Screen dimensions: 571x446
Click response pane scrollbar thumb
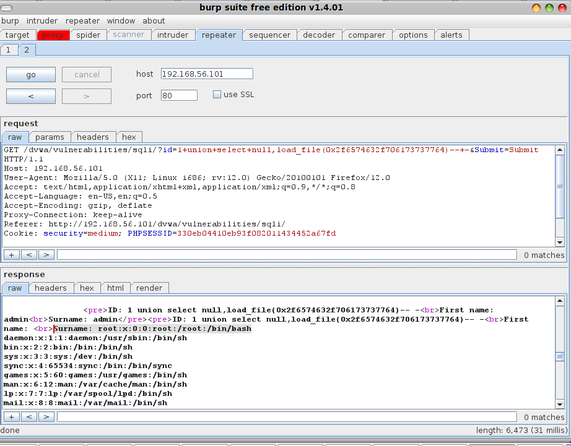point(560,357)
